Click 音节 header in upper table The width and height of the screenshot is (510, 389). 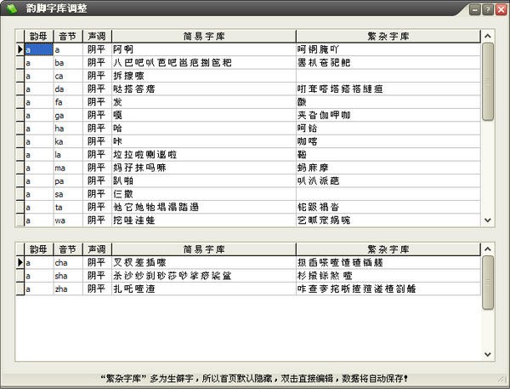(68, 36)
